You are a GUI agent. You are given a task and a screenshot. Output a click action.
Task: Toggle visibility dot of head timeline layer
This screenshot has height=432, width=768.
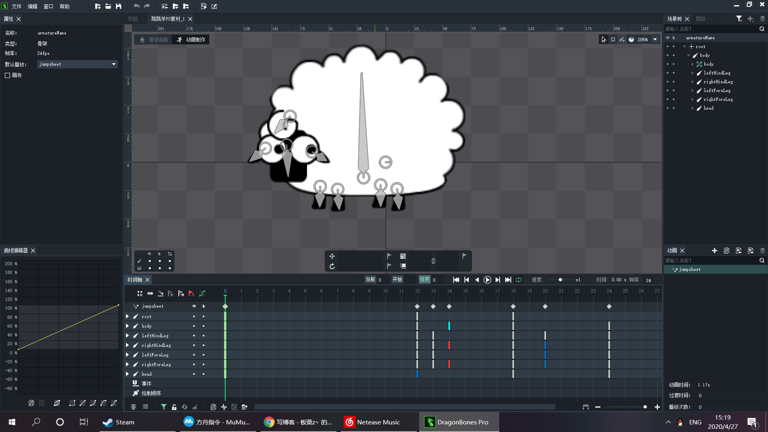pyautogui.click(x=194, y=374)
